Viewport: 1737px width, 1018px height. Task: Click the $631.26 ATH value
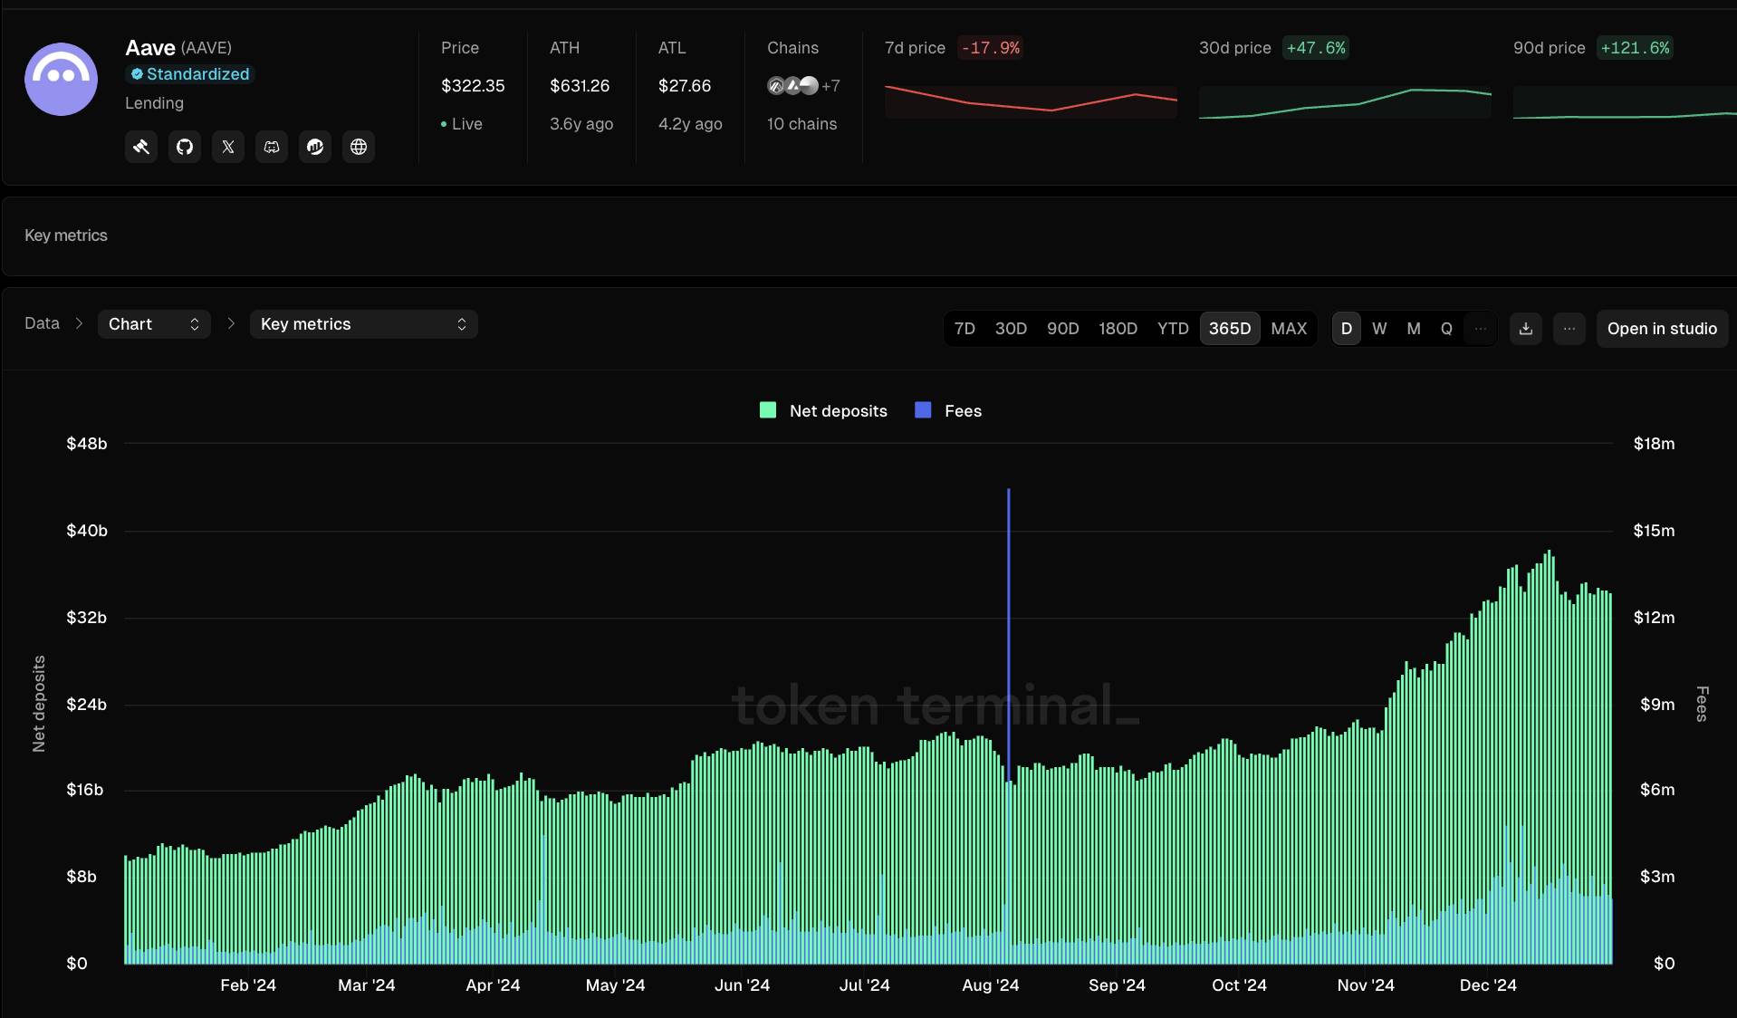click(580, 86)
